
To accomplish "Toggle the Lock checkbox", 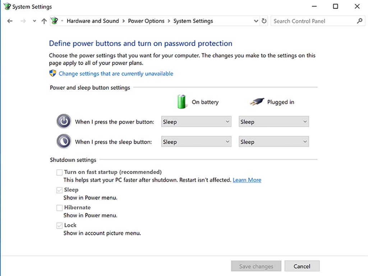I will tap(59, 225).
